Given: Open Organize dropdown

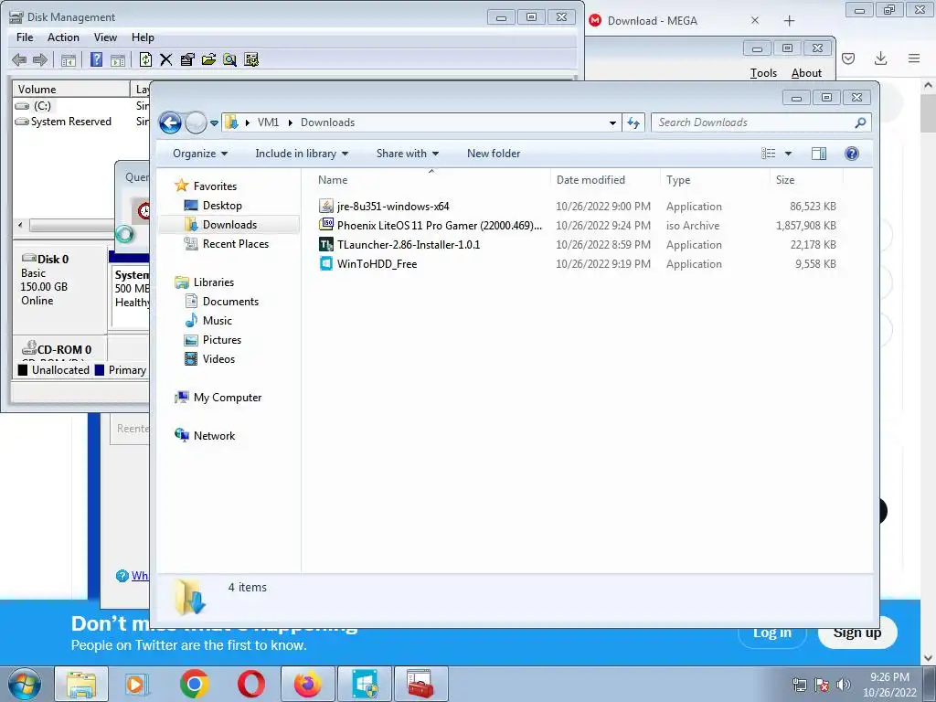Looking at the screenshot, I should coord(200,154).
